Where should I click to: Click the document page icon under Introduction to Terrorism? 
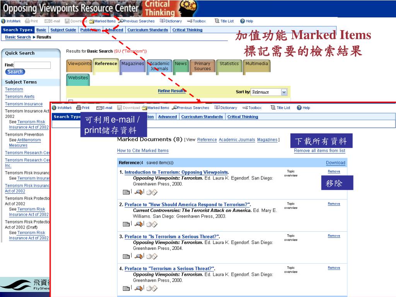click(x=126, y=192)
